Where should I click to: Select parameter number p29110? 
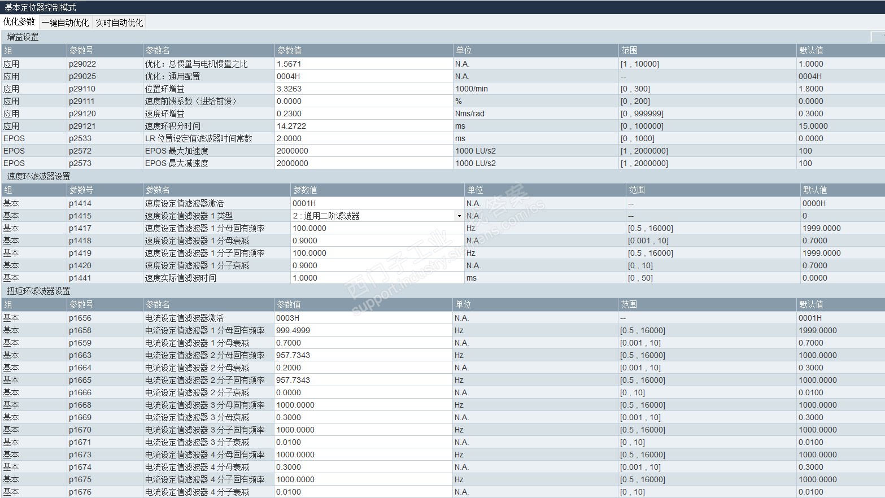pos(82,89)
